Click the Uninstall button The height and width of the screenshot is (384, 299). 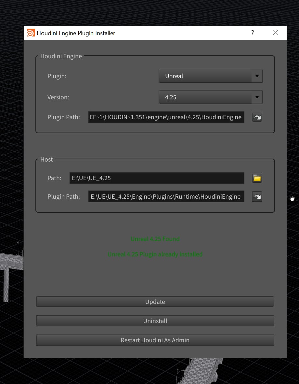155,321
